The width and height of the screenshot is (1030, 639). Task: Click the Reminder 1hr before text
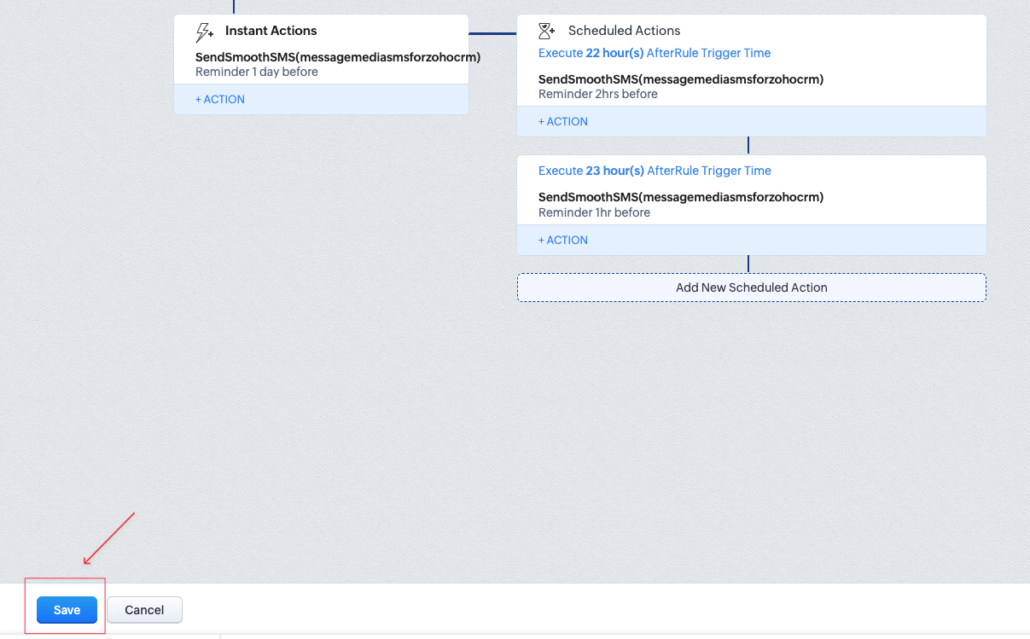(594, 212)
